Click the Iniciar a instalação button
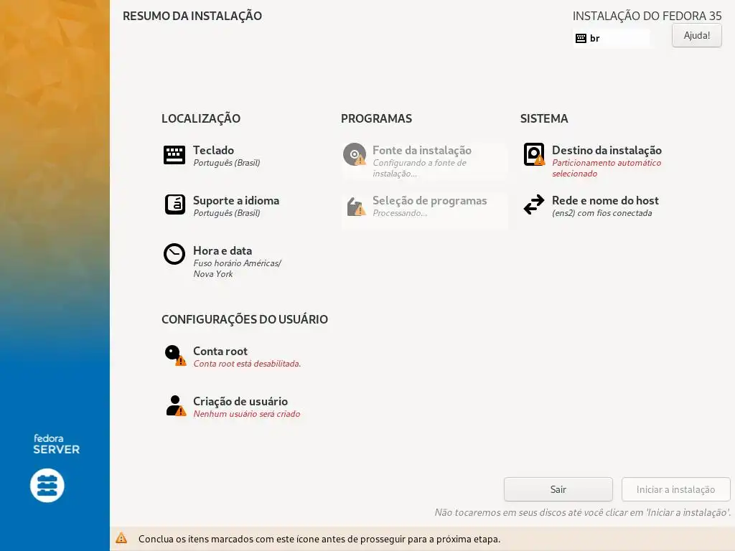Image resolution: width=735 pixels, height=551 pixels. tap(675, 489)
